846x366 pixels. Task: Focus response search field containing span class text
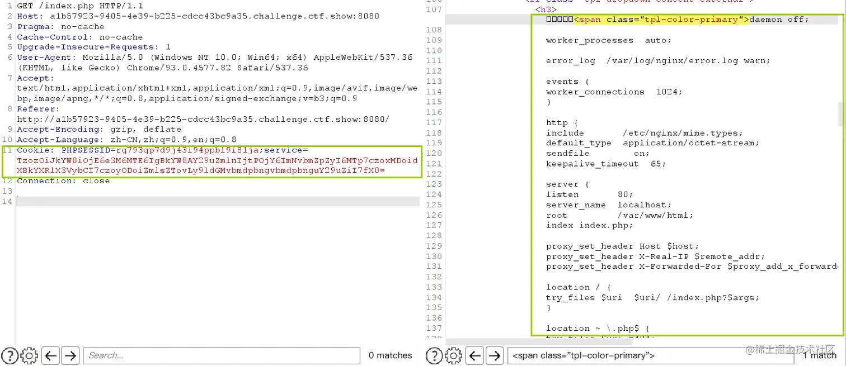point(650,355)
